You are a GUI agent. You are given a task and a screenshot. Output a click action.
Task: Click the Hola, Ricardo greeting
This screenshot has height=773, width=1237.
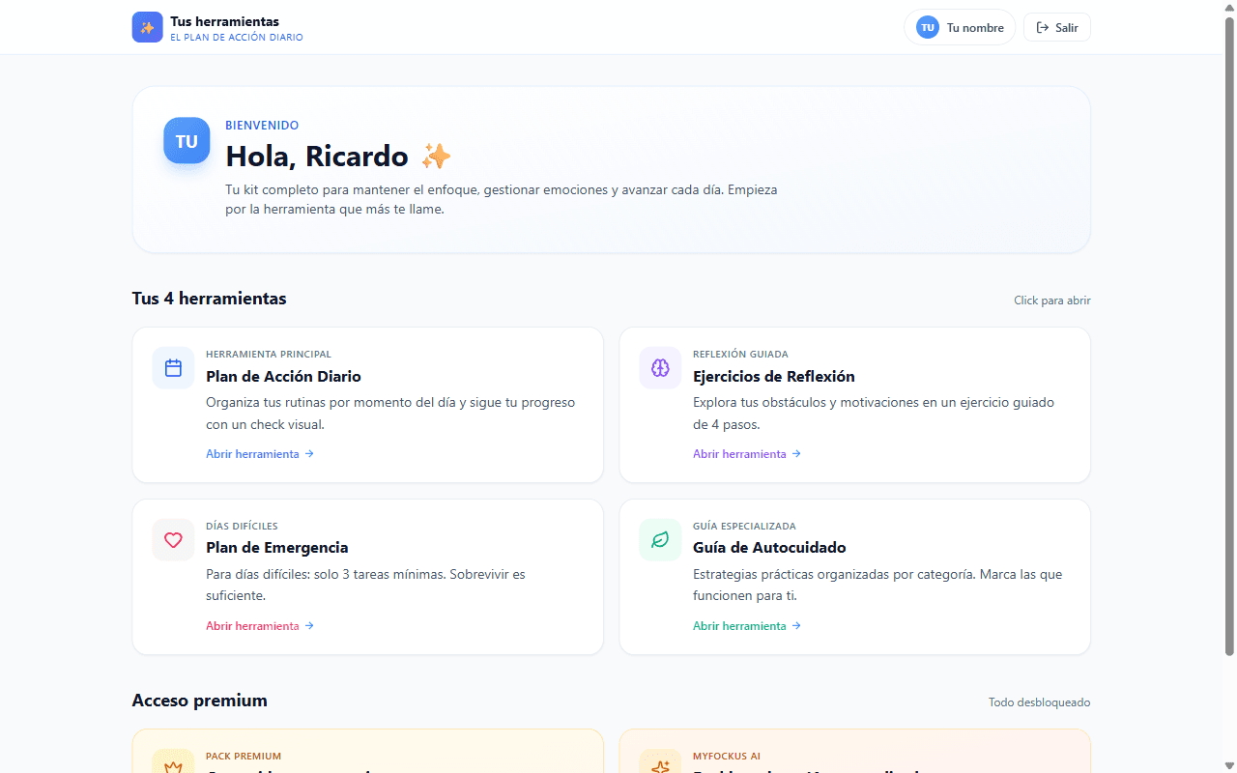(317, 156)
